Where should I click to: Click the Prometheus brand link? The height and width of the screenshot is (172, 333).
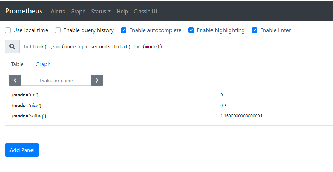[x=24, y=11]
